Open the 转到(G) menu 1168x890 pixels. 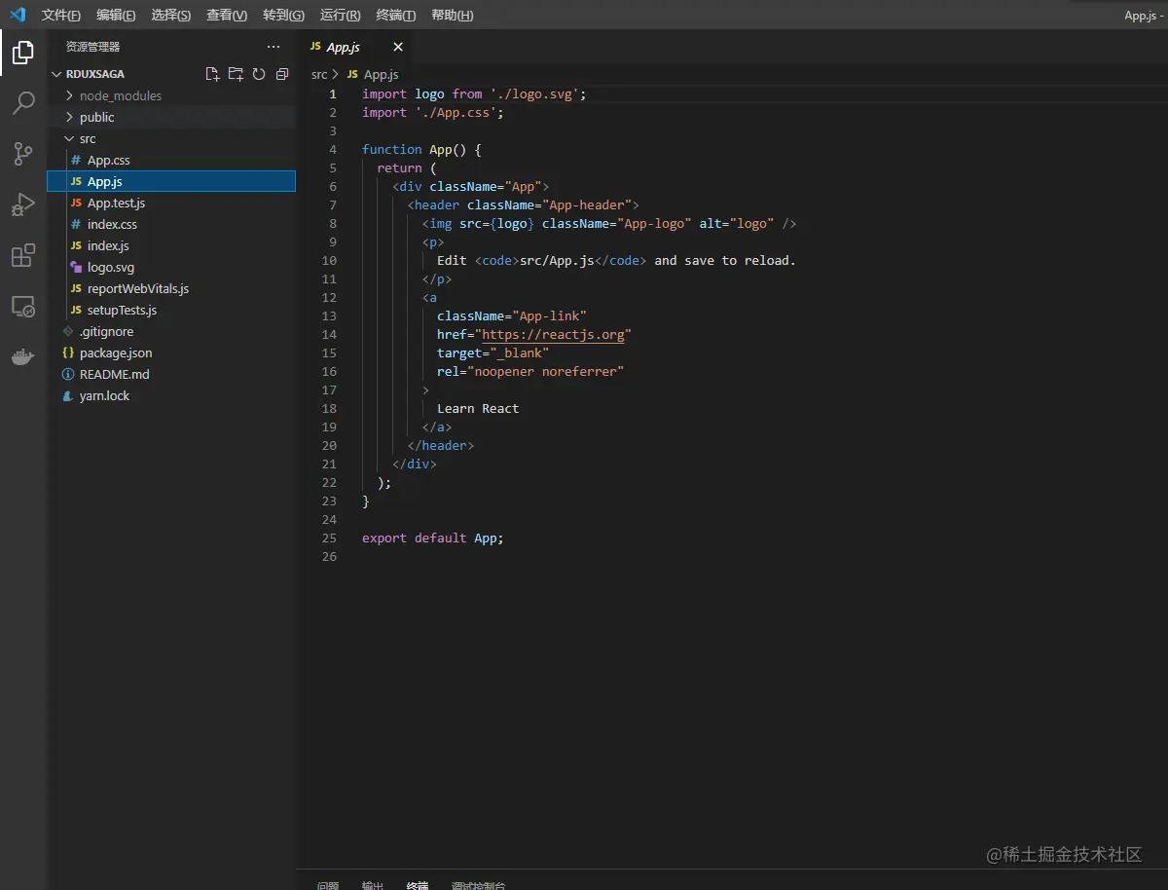(x=283, y=15)
